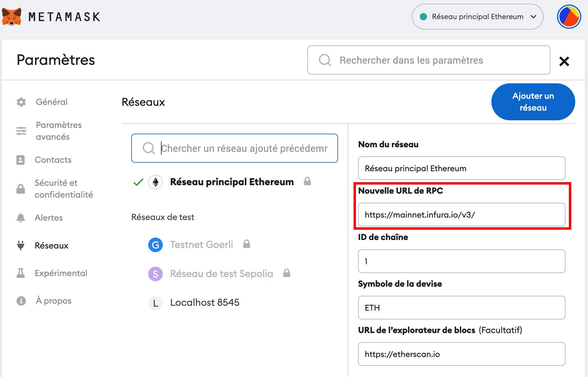The image size is (588, 377).
Task: Click the METAMASK wordmark text
Action: click(64, 17)
